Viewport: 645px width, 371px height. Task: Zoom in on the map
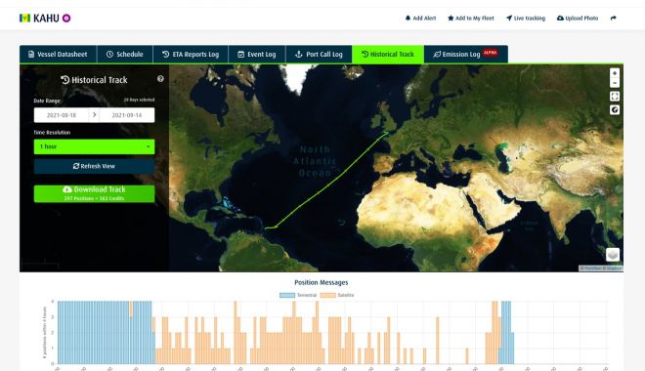tap(615, 73)
